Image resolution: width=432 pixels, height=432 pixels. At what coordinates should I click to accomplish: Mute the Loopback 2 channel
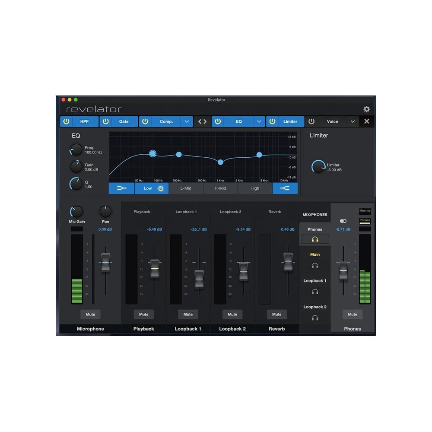(232, 314)
